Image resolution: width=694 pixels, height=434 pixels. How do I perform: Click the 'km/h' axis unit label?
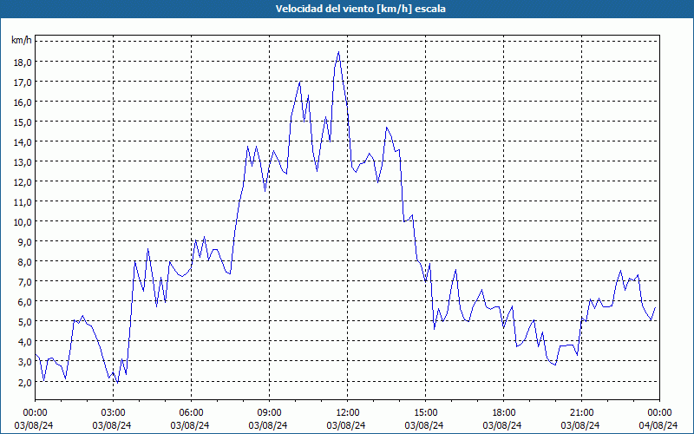(22, 41)
